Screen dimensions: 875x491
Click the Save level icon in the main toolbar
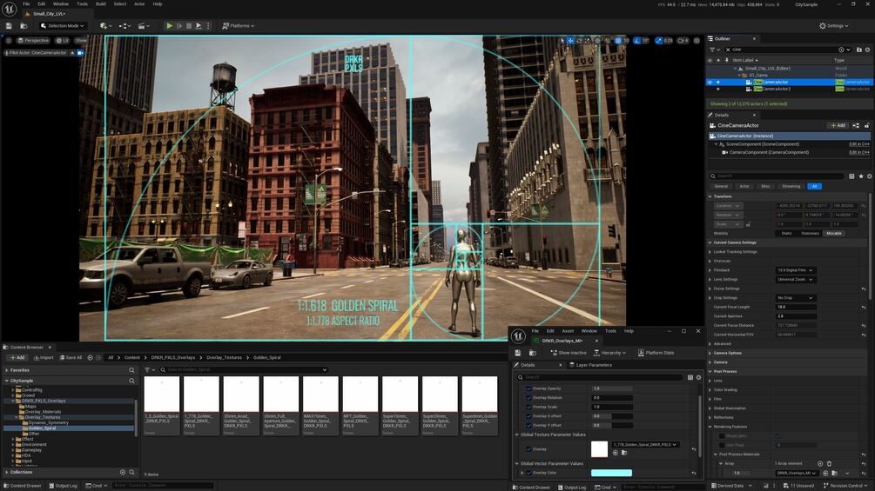10,26
